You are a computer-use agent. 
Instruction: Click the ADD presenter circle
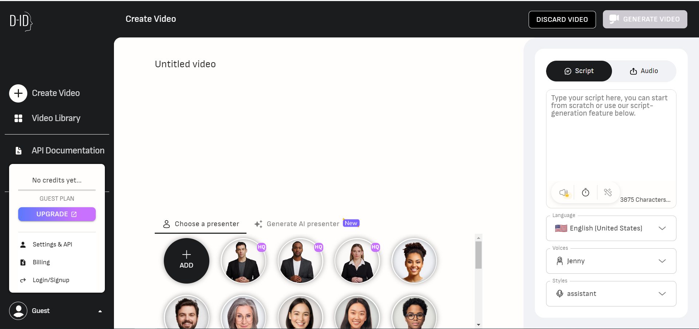point(186,261)
